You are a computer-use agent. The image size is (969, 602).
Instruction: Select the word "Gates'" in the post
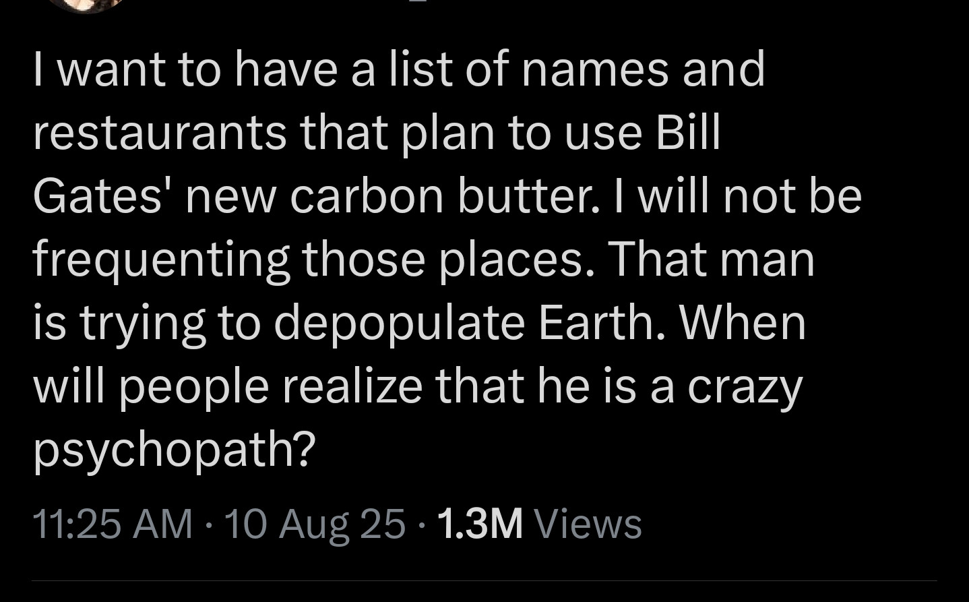point(101,196)
